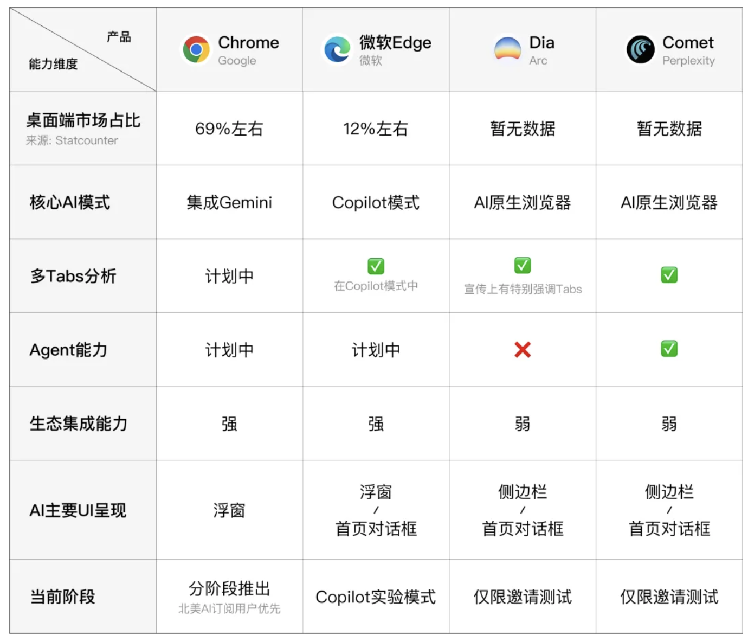Select the 多Tabs分析 row header

[73, 276]
